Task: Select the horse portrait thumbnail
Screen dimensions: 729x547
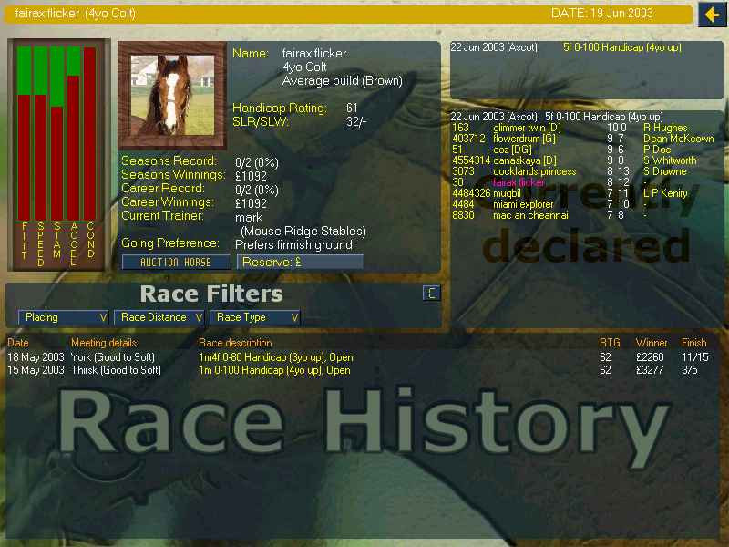Action: click(x=172, y=95)
